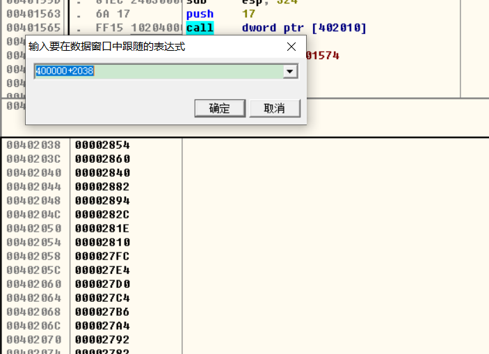
Task: Select dump address 0040203C
Action: [x=33, y=159]
